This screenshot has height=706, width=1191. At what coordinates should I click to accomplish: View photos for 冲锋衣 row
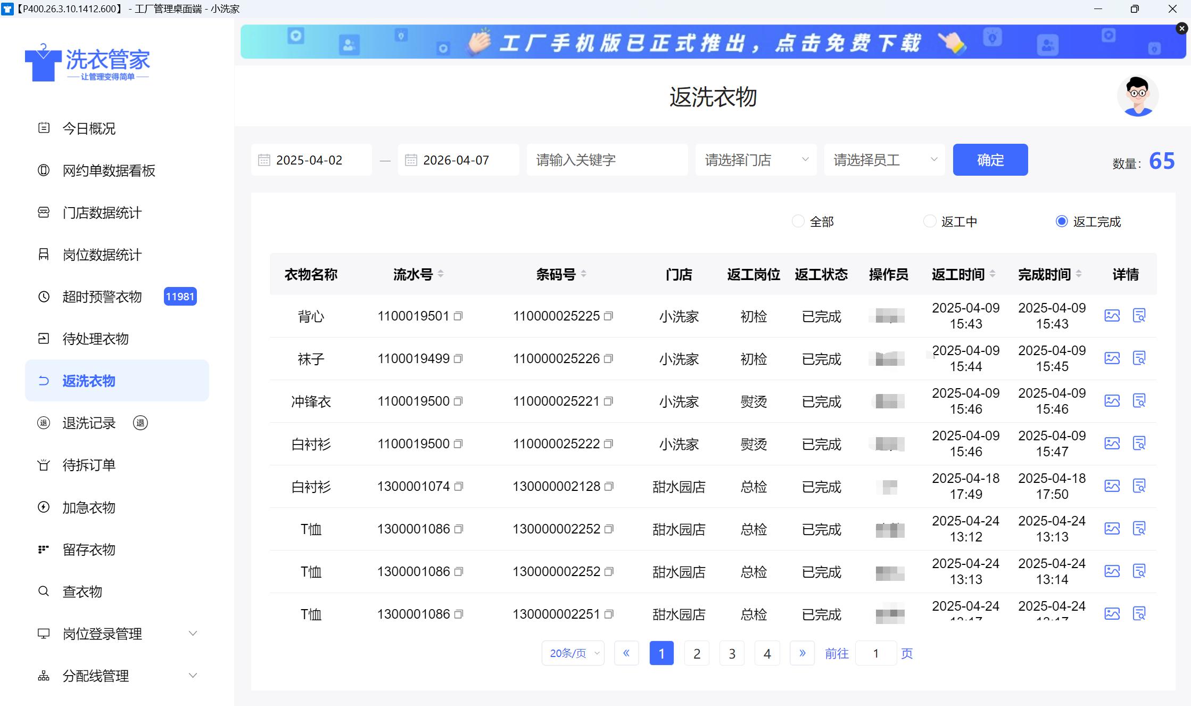(x=1112, y=401)
